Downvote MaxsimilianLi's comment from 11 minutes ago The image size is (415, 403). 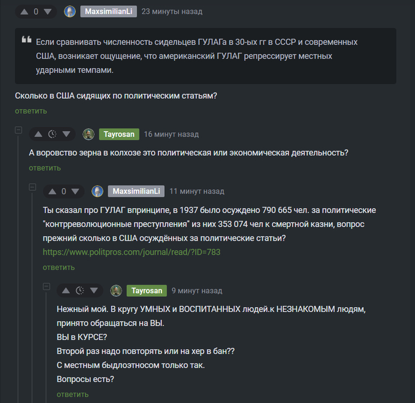tap(75, 191)
